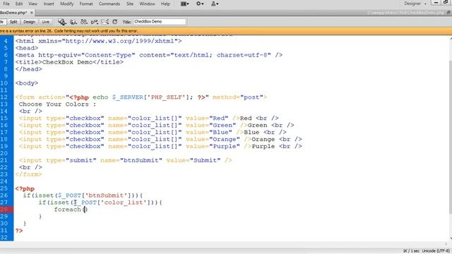Screen dimensions: 452x254
Task: Click the '</form>' closing tag
Action: (28, 174)
